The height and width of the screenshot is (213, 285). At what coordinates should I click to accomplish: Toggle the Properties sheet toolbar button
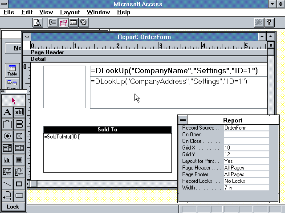(63, 23)
